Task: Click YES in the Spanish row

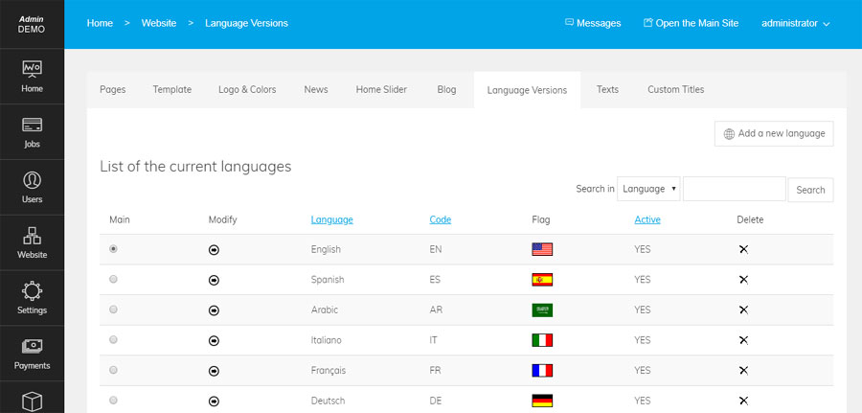Action: pyautogui.click(x=642, y=280)
